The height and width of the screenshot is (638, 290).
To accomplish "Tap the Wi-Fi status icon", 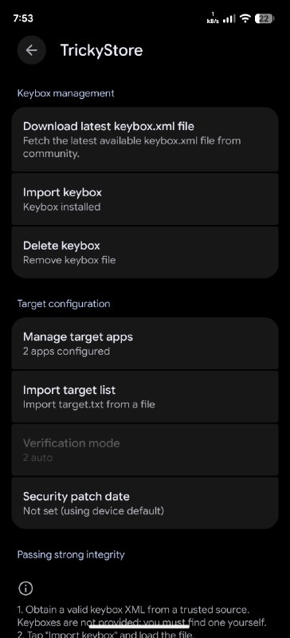I will tap(245, 18).
